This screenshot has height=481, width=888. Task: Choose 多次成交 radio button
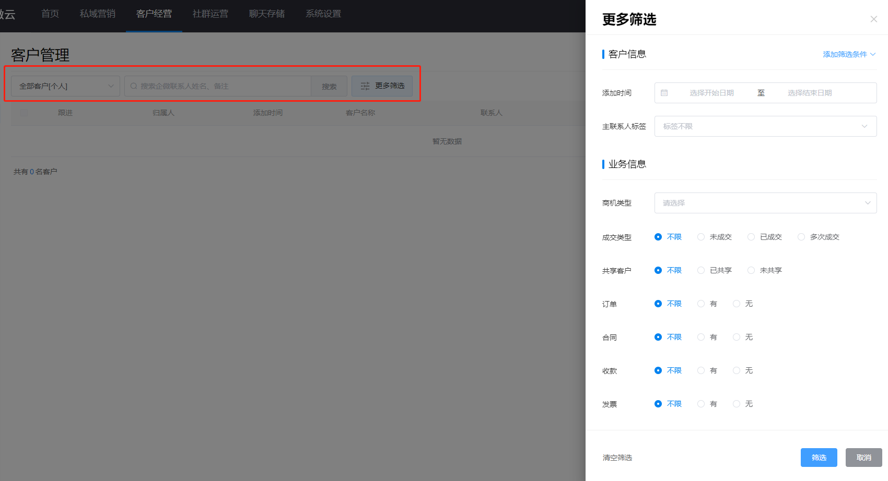click(x=801, y=237)
